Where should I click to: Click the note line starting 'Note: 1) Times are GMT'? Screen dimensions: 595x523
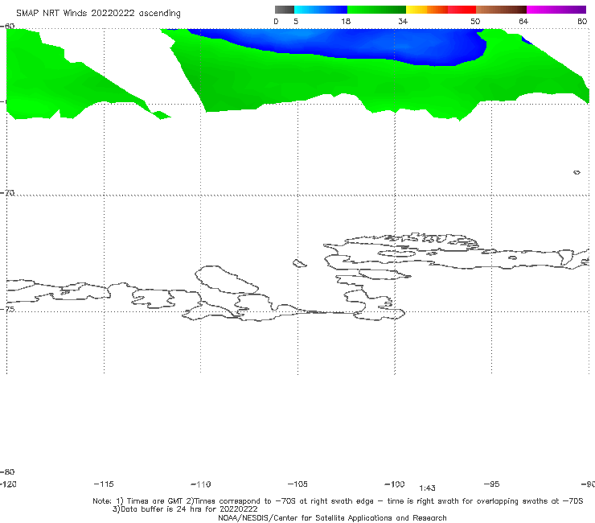click(x=338, y=501)
